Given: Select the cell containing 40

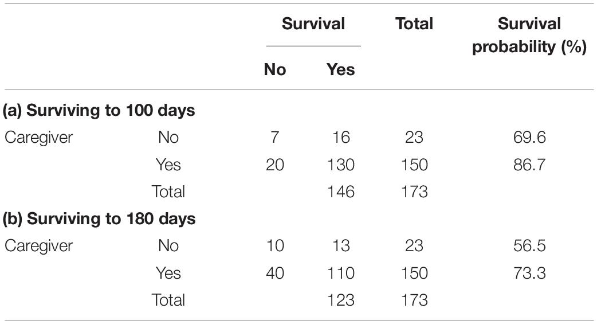Looking at the screenshot, I should coord(275,273).
